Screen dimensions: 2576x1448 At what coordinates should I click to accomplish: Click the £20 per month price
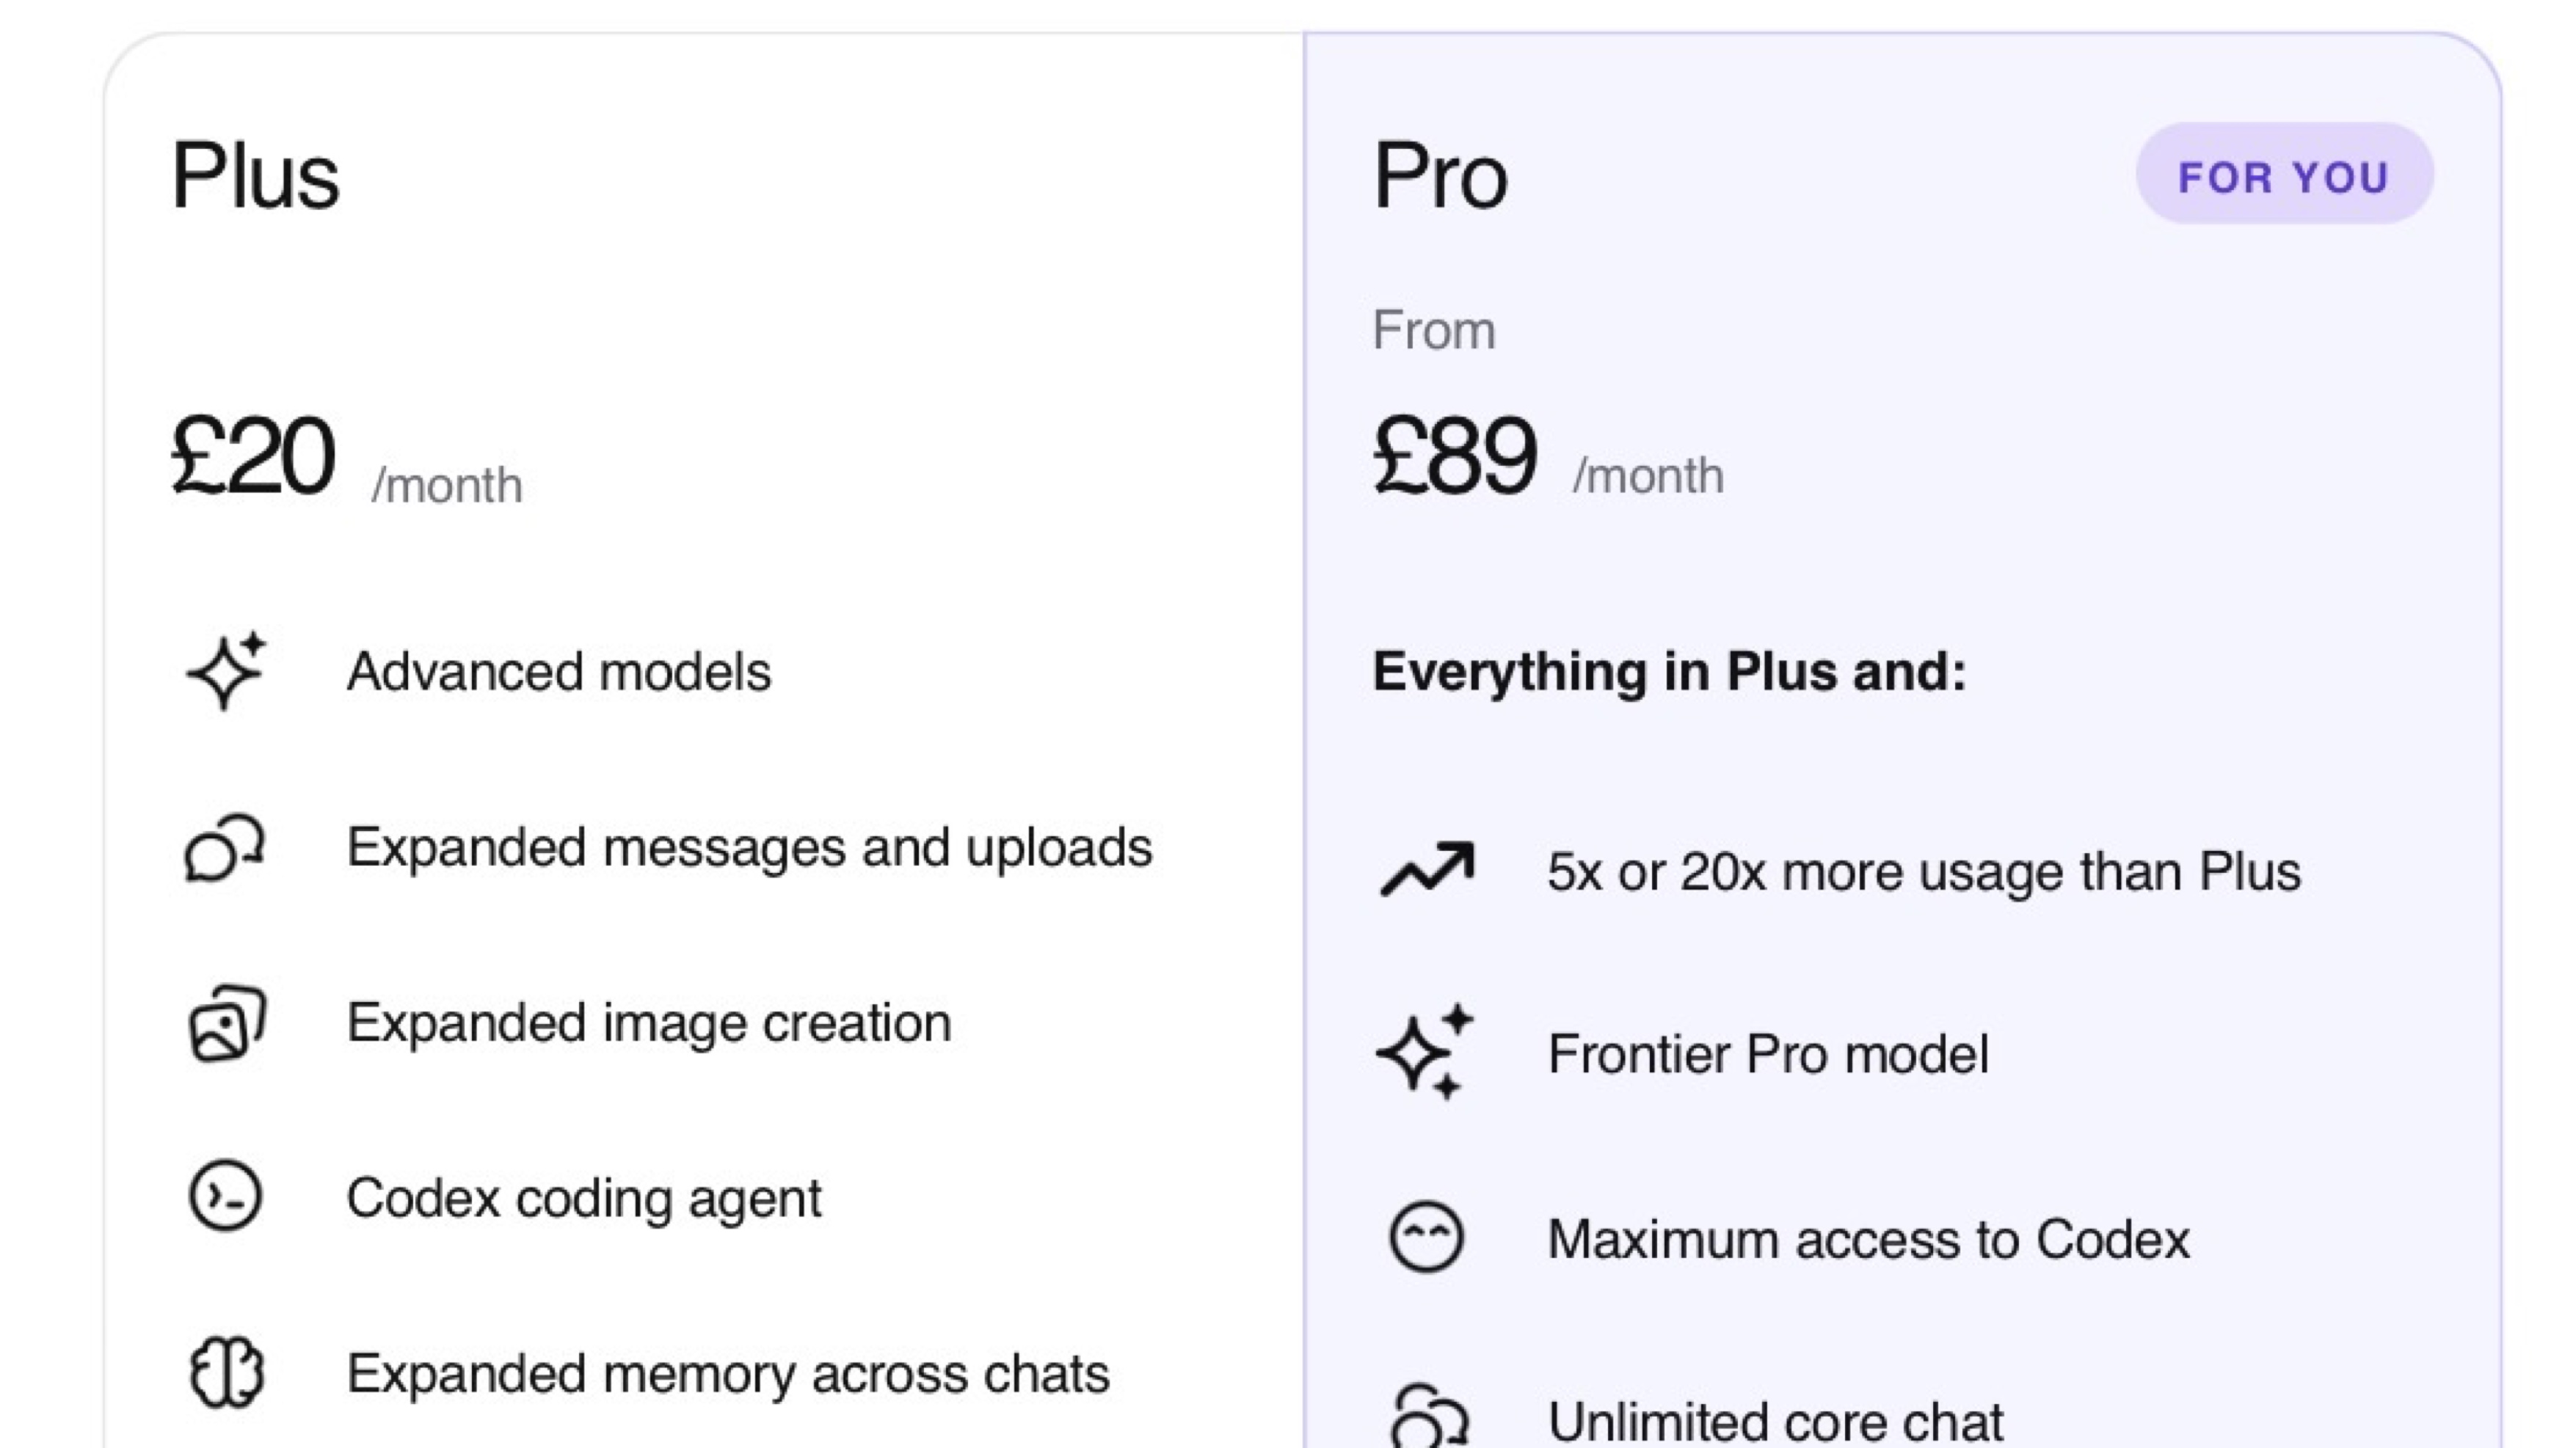(x=254, y=458)
